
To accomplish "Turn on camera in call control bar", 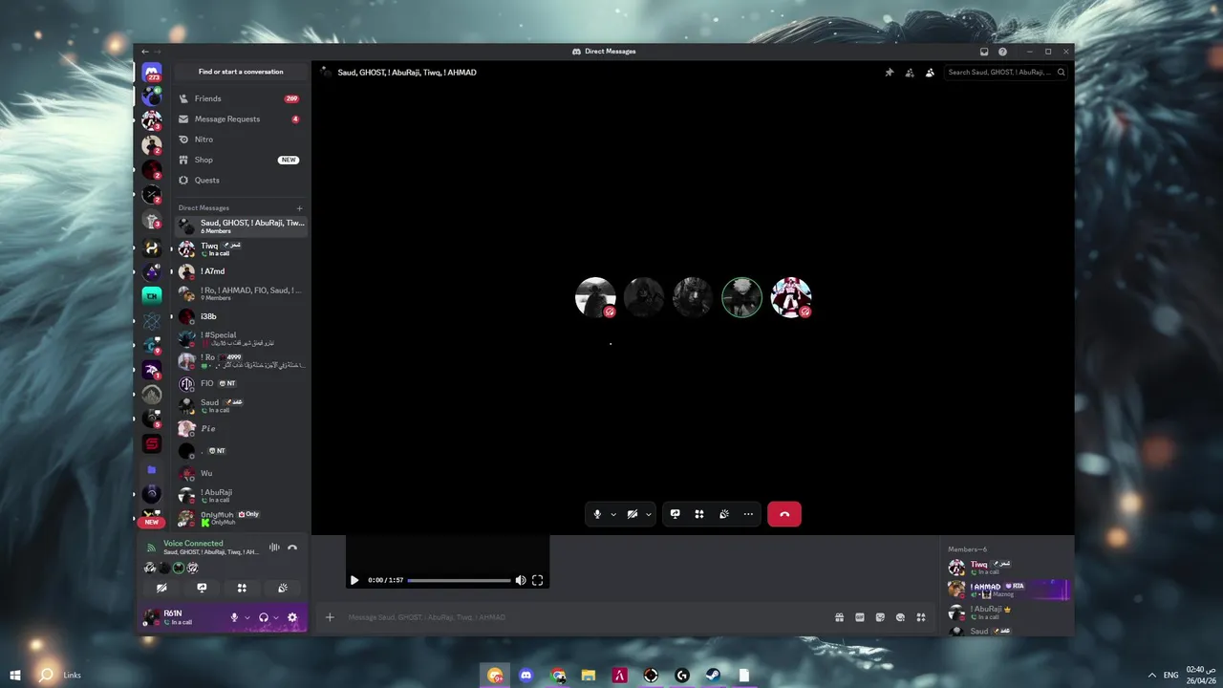I will (x=632, y=514).
